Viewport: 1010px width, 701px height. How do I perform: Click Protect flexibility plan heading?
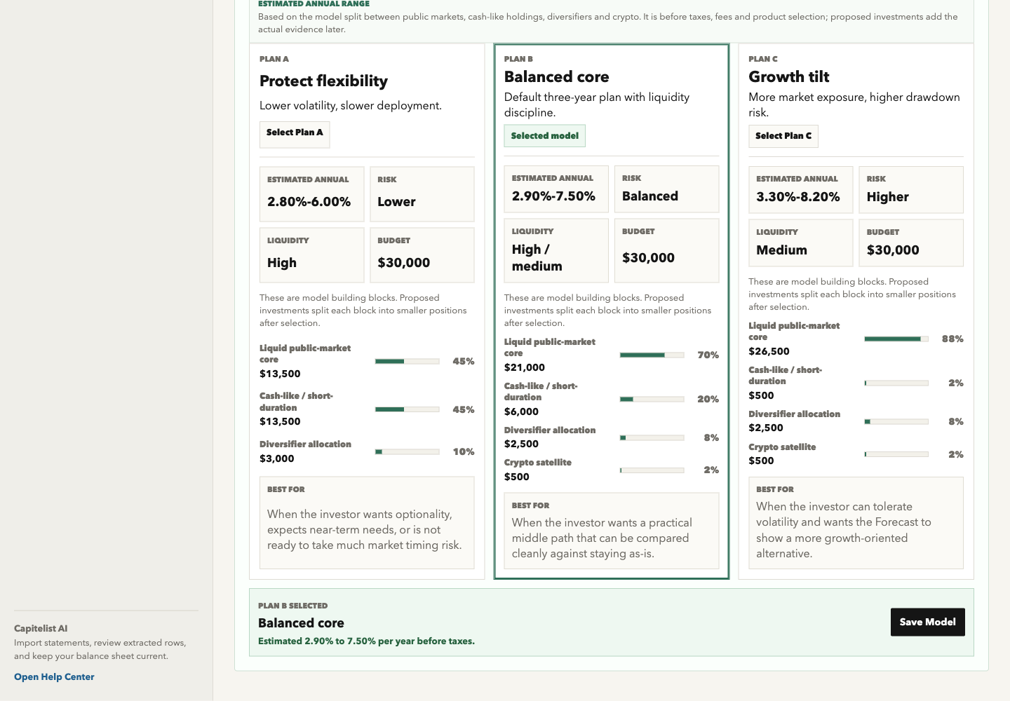click(323, 81)
